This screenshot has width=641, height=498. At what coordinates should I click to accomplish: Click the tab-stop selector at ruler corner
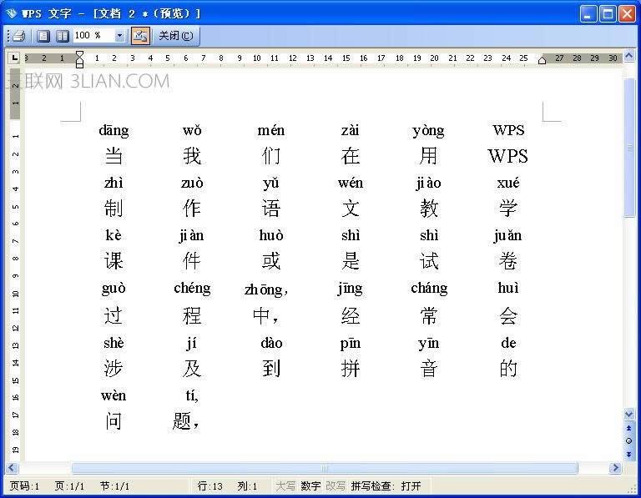click(15, 58)
